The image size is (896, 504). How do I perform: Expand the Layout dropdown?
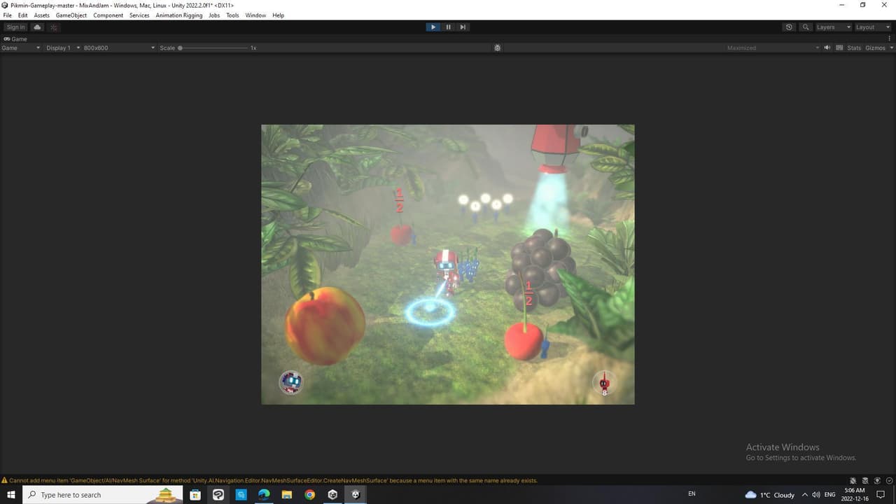point(873,27)
